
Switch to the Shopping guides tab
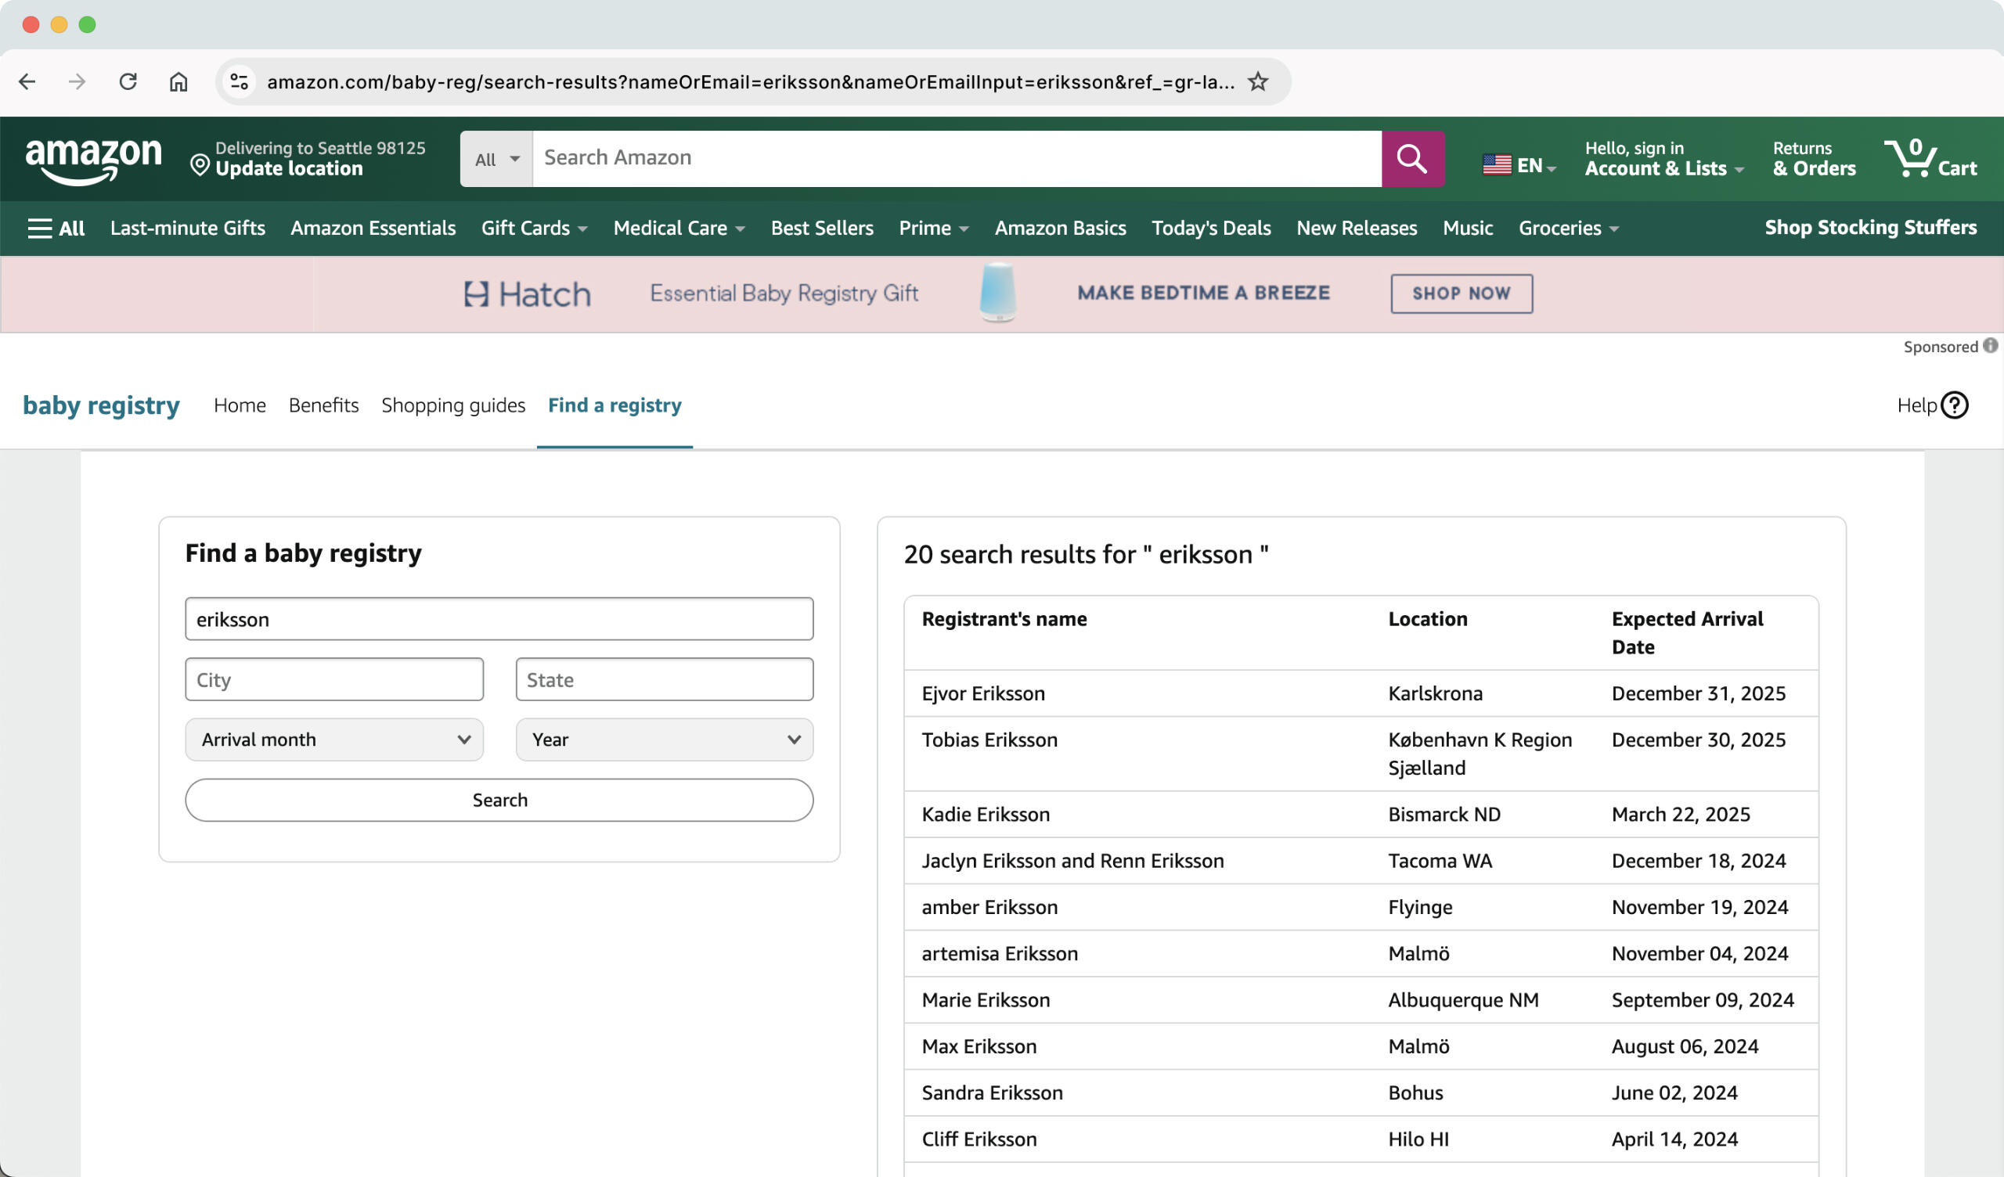click(453, 405)
